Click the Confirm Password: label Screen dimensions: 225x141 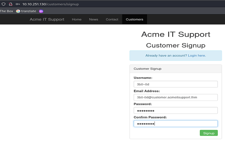[150, 117]
